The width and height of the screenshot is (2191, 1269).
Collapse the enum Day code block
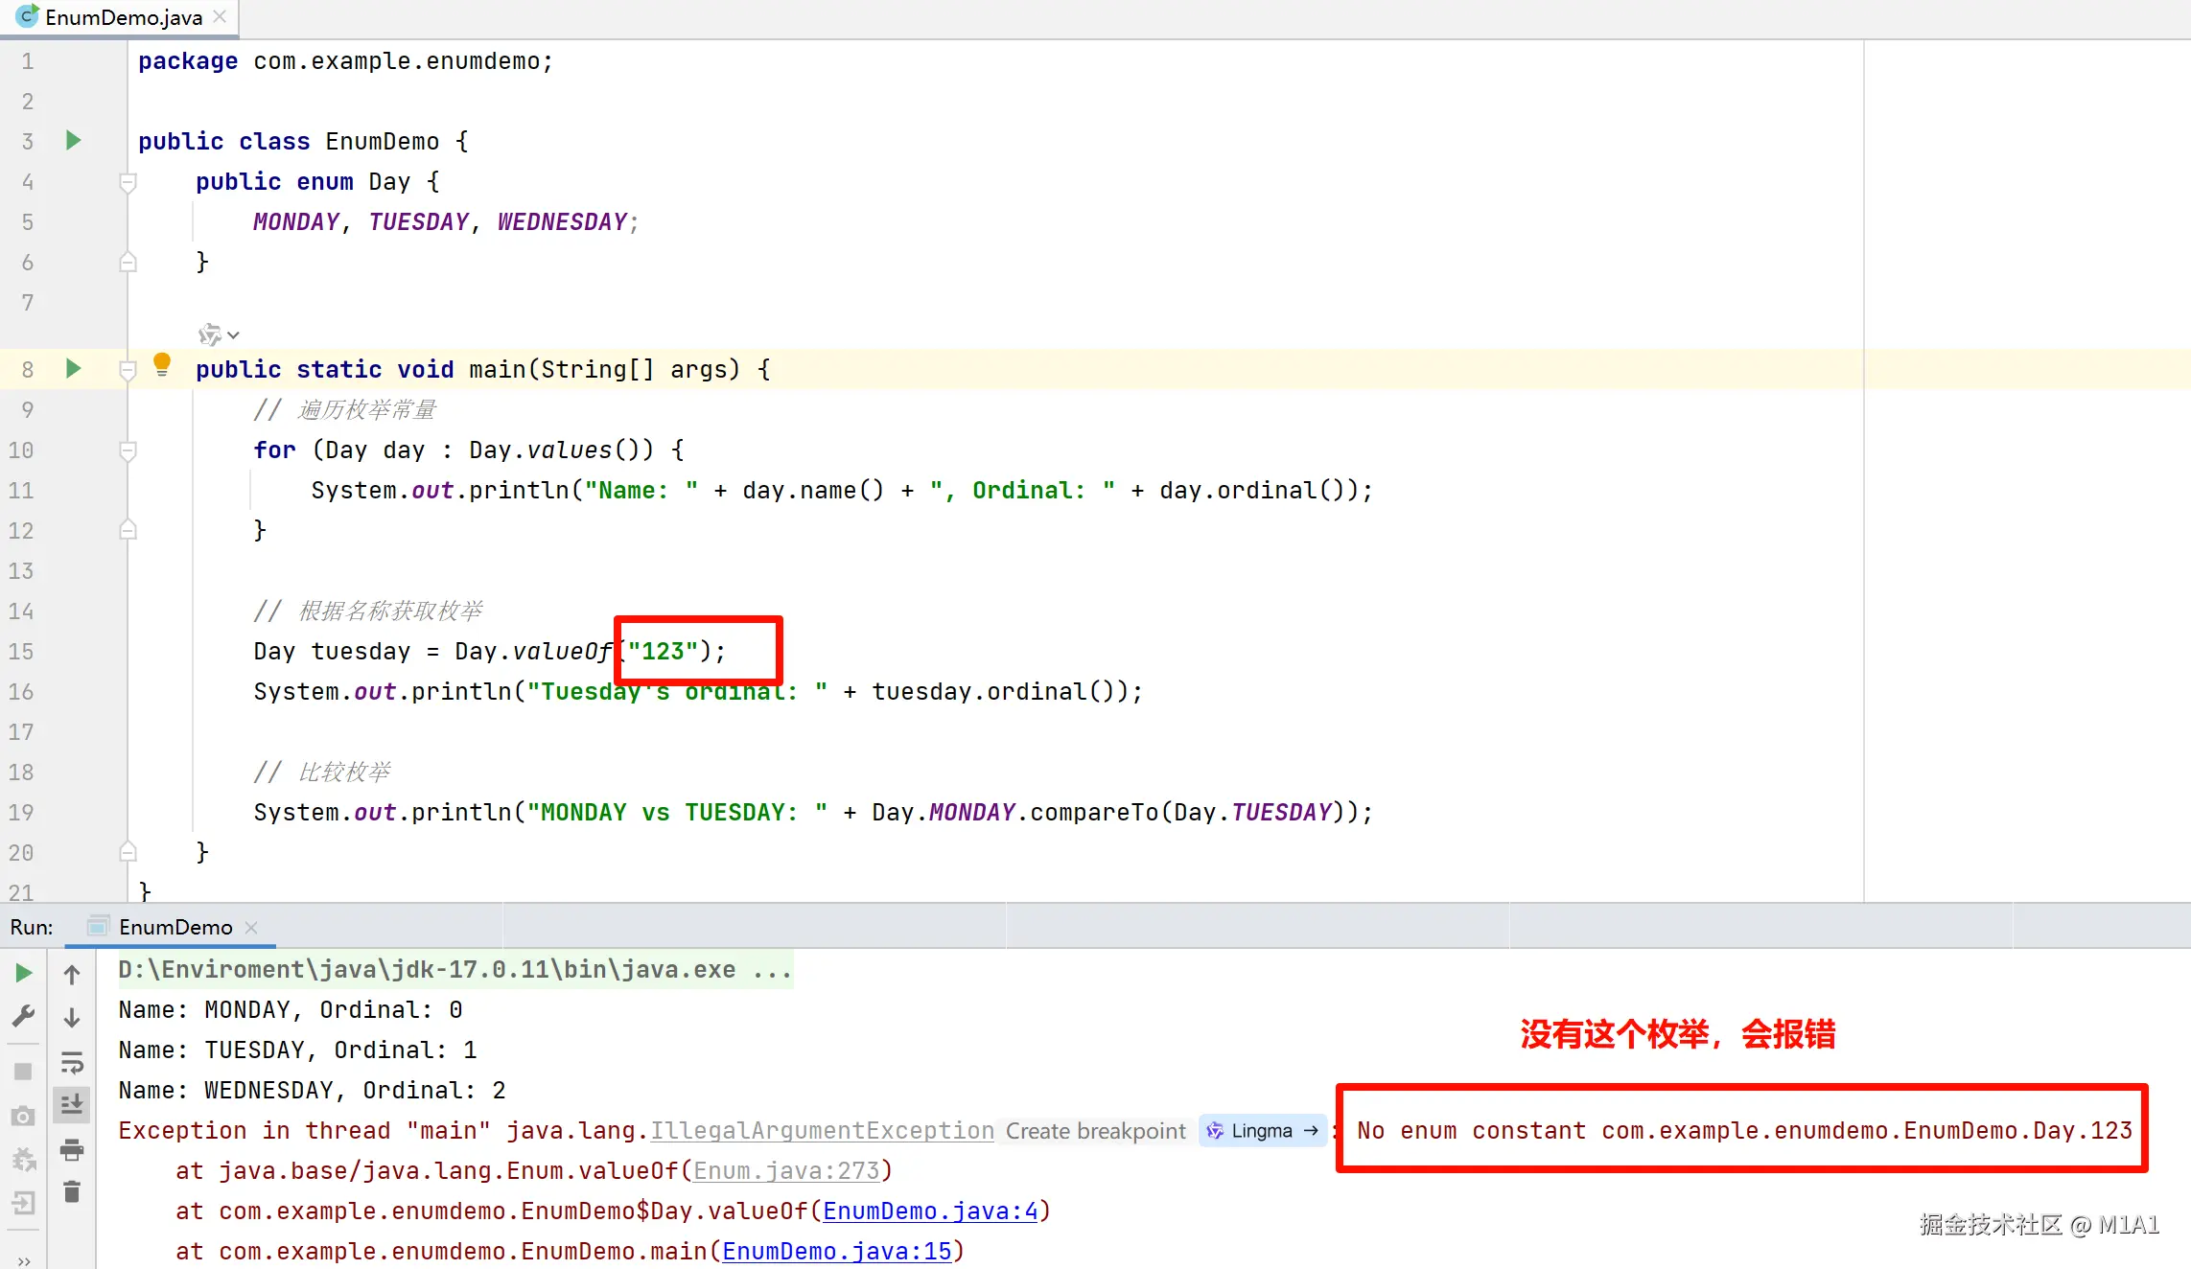pyautogui.click(x=128, y=182)
